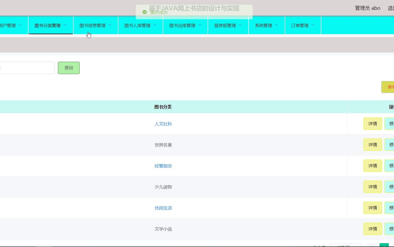
Task: Click the yellow 新增 add button
Action: point(388,87)
